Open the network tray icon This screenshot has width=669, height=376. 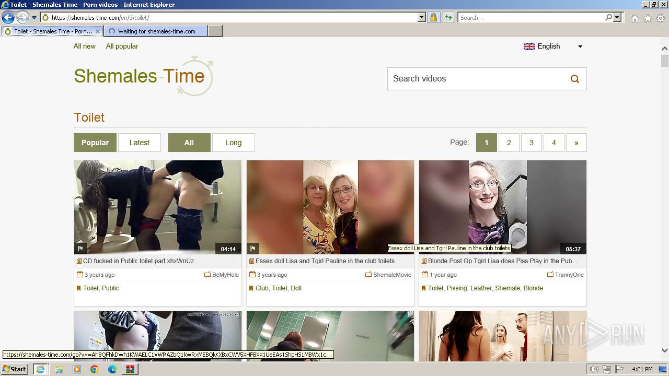coord(607,369)
